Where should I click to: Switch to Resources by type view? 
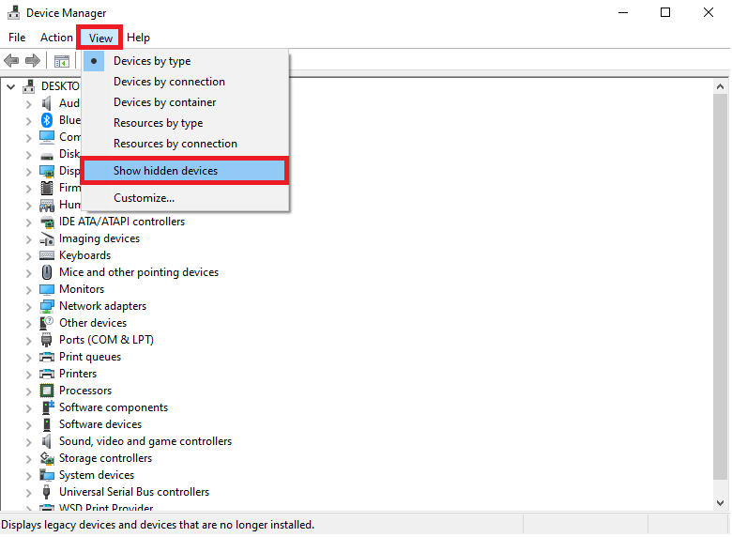click(x=186, y=123)
